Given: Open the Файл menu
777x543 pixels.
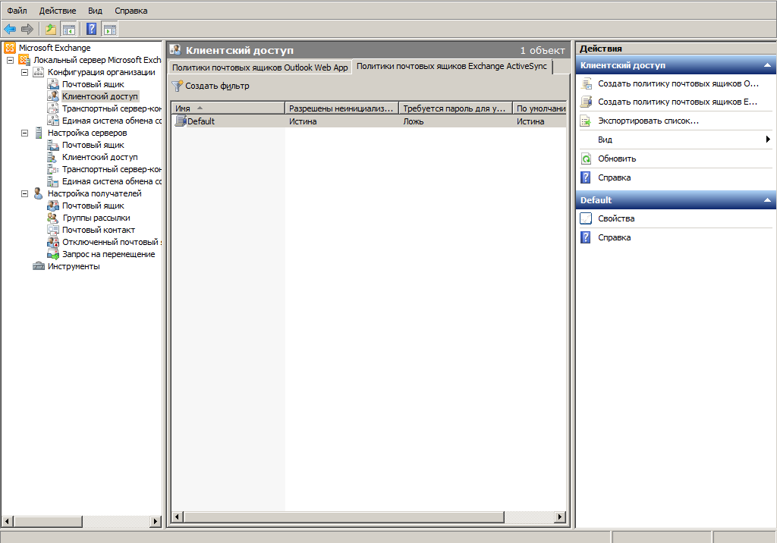Looking at the screenshot, I should [17, 11].
